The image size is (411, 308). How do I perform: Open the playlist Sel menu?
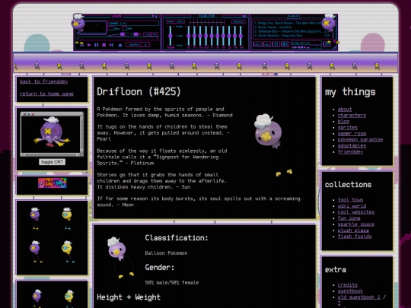[x=276, y=44]
